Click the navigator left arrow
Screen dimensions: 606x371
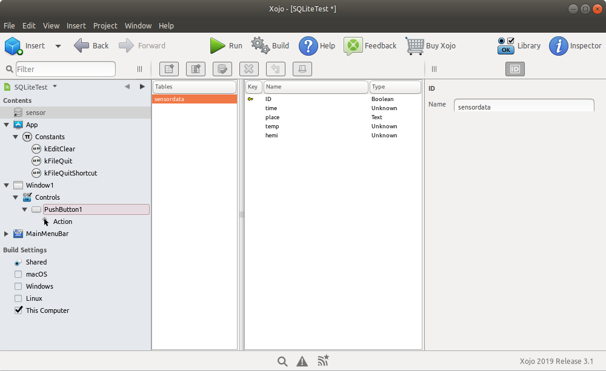pos(127,87)
